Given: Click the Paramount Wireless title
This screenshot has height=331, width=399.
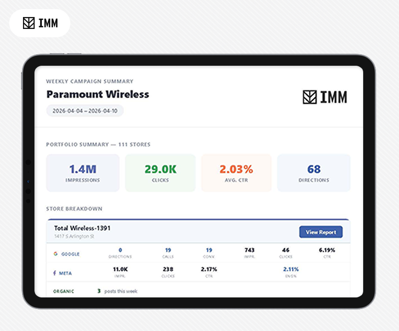Looking at the screenshot, I should (98, 94).
